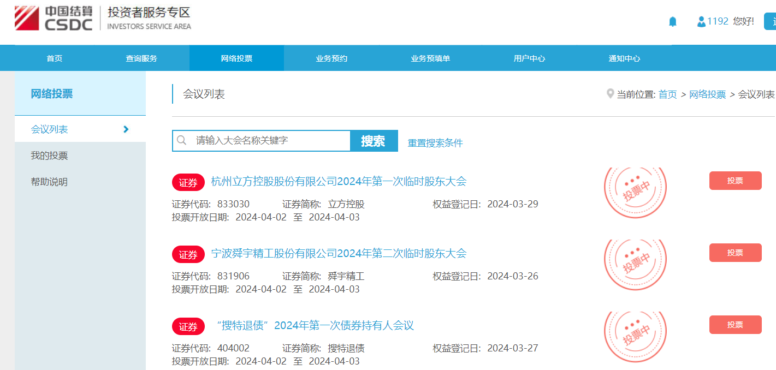Image resolution: width=776 pixels, height=370 pixels.
Task: Click the 投票中 stamp for 搜特退债 meeting
Action: coord(635,333)
